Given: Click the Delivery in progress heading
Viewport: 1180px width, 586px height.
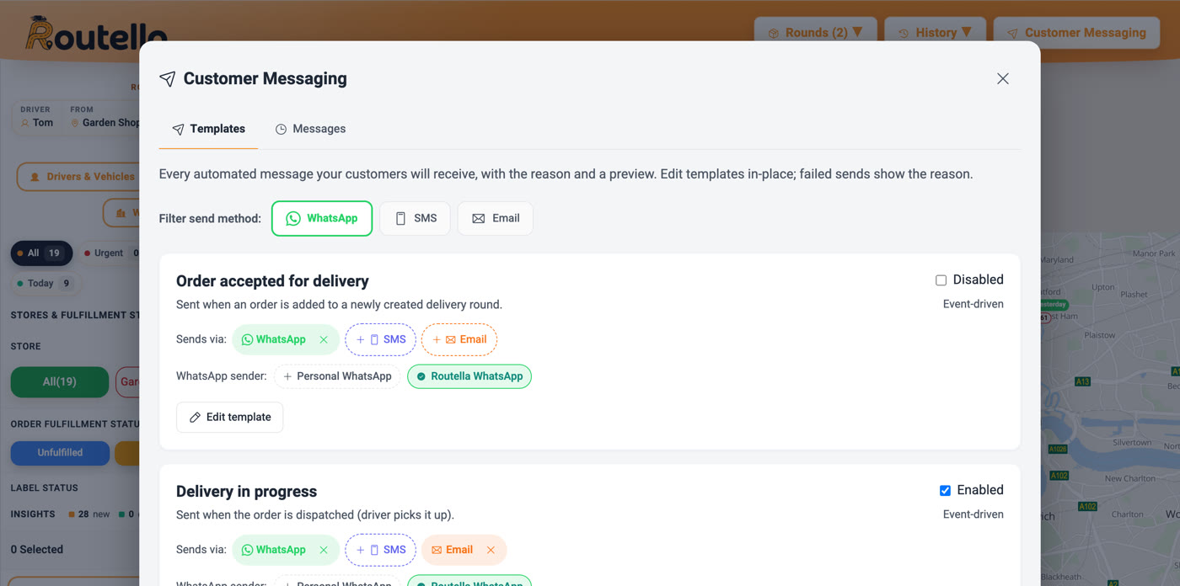Looking at the screenshot, I should pos(246,491).
